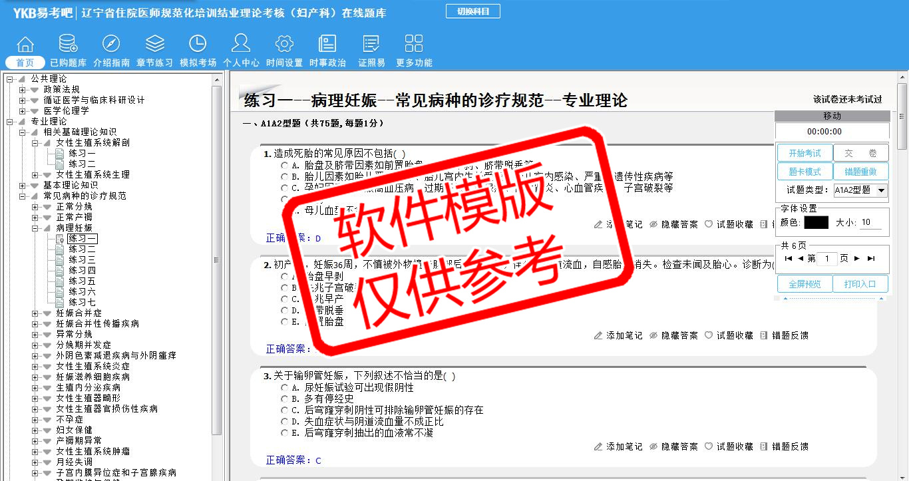Expand the 妊娠合并症 tree node
The image size is (909, 481).
(35, 313)
